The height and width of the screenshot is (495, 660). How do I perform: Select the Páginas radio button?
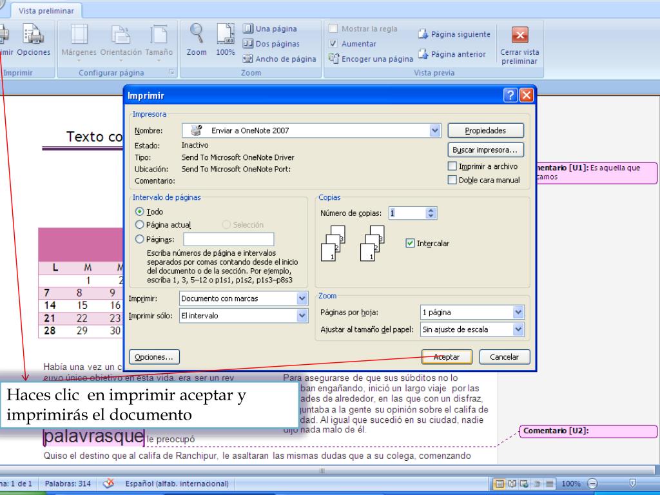coord(139,239)
